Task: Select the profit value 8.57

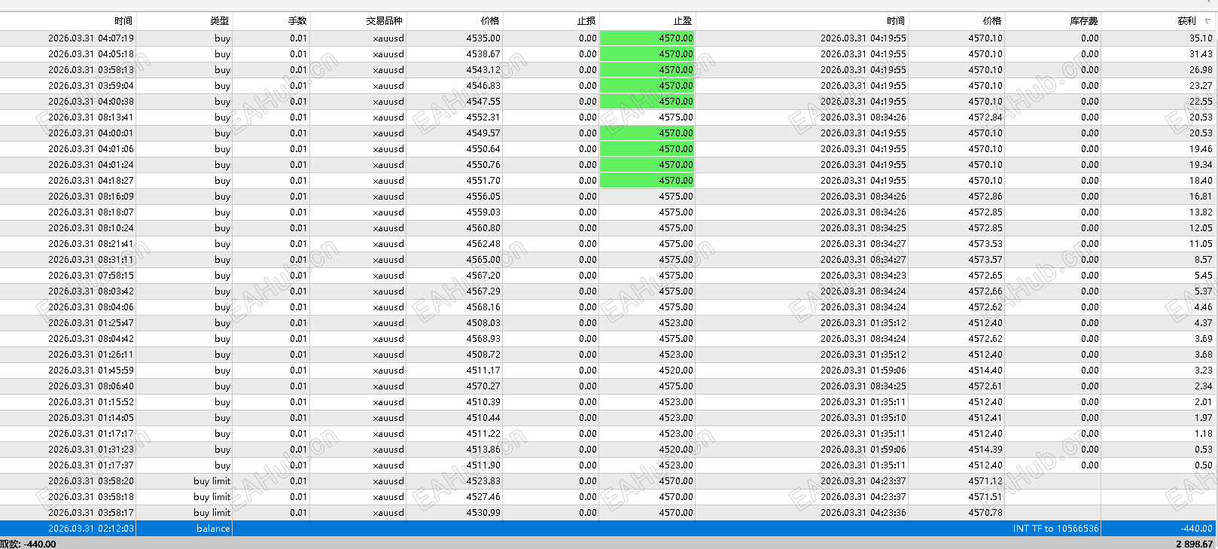Action: point(1203,260)
